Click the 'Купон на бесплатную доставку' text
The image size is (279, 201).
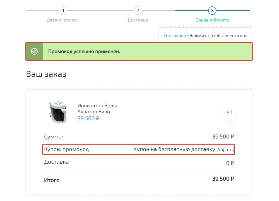(x=174, y=149)
